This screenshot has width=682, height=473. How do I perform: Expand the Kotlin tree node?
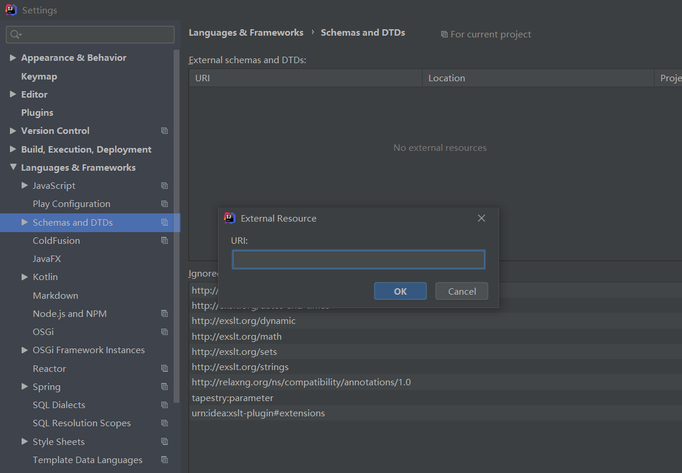click(24, 277)
